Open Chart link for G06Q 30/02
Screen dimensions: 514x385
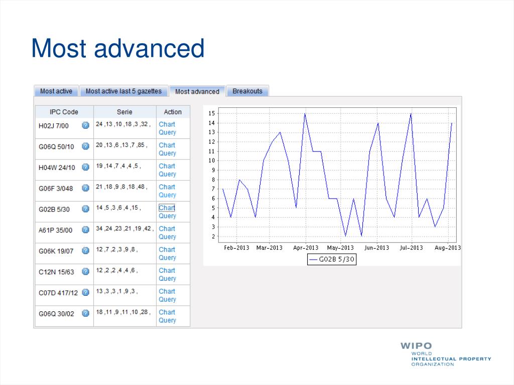167,312
